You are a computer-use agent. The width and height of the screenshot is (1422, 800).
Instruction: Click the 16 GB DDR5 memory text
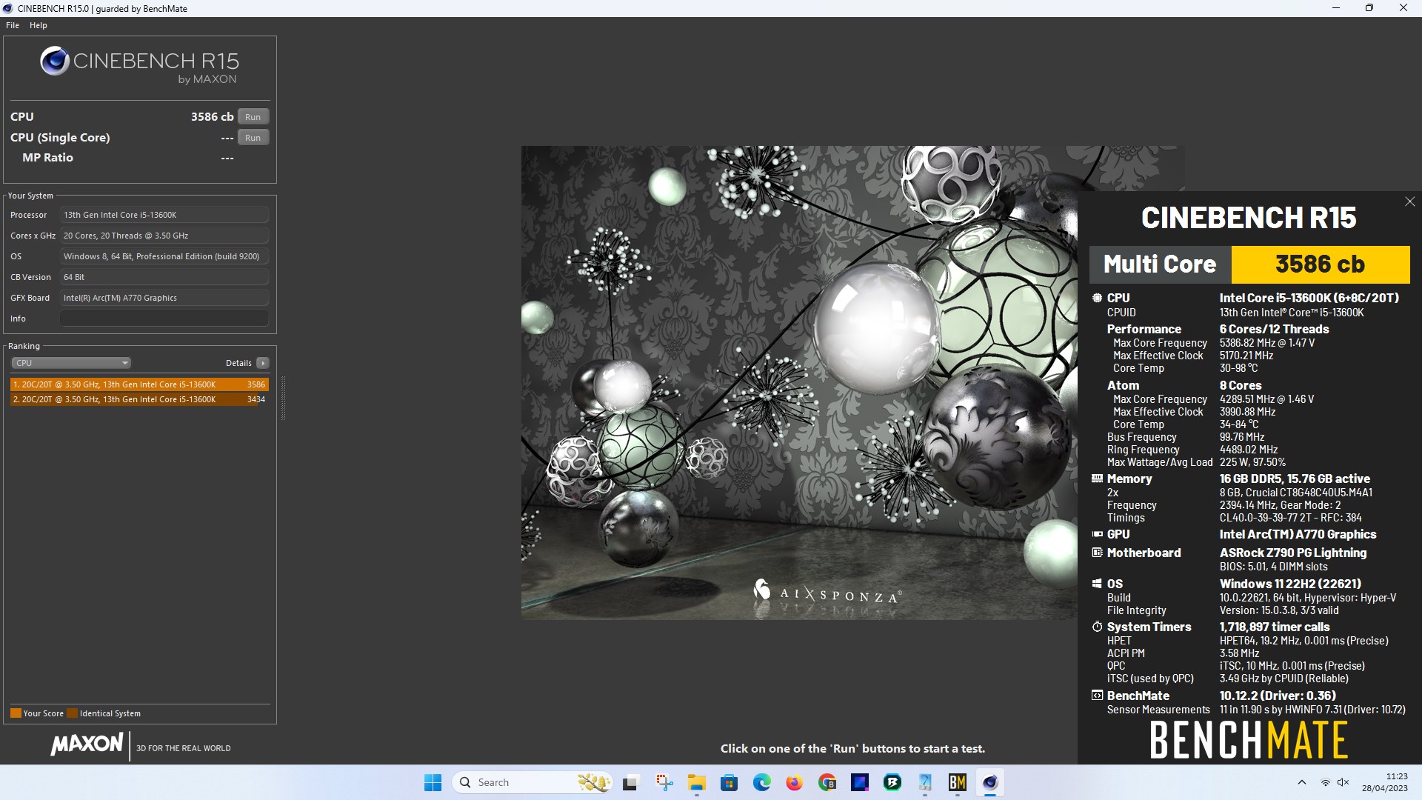[1295, 479]
